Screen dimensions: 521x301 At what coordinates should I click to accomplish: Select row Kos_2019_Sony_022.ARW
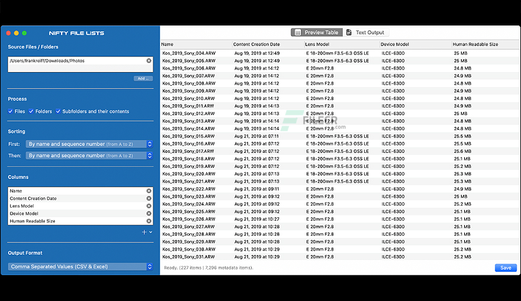click(x=340, y=189)
